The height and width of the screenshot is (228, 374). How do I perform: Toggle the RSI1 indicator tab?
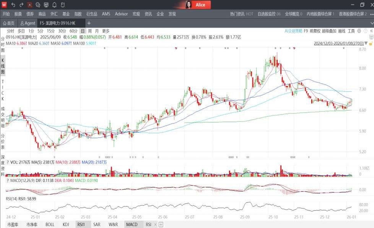pos(81,225)
